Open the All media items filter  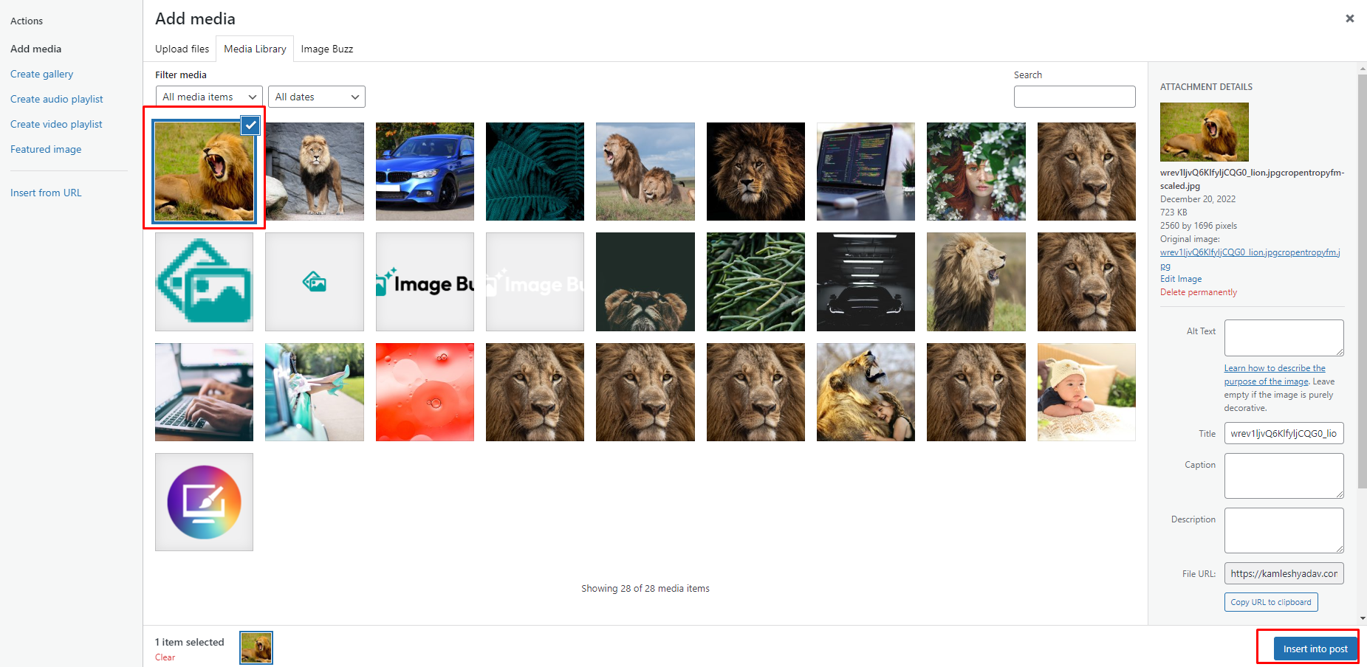click(x=208, y=97)
